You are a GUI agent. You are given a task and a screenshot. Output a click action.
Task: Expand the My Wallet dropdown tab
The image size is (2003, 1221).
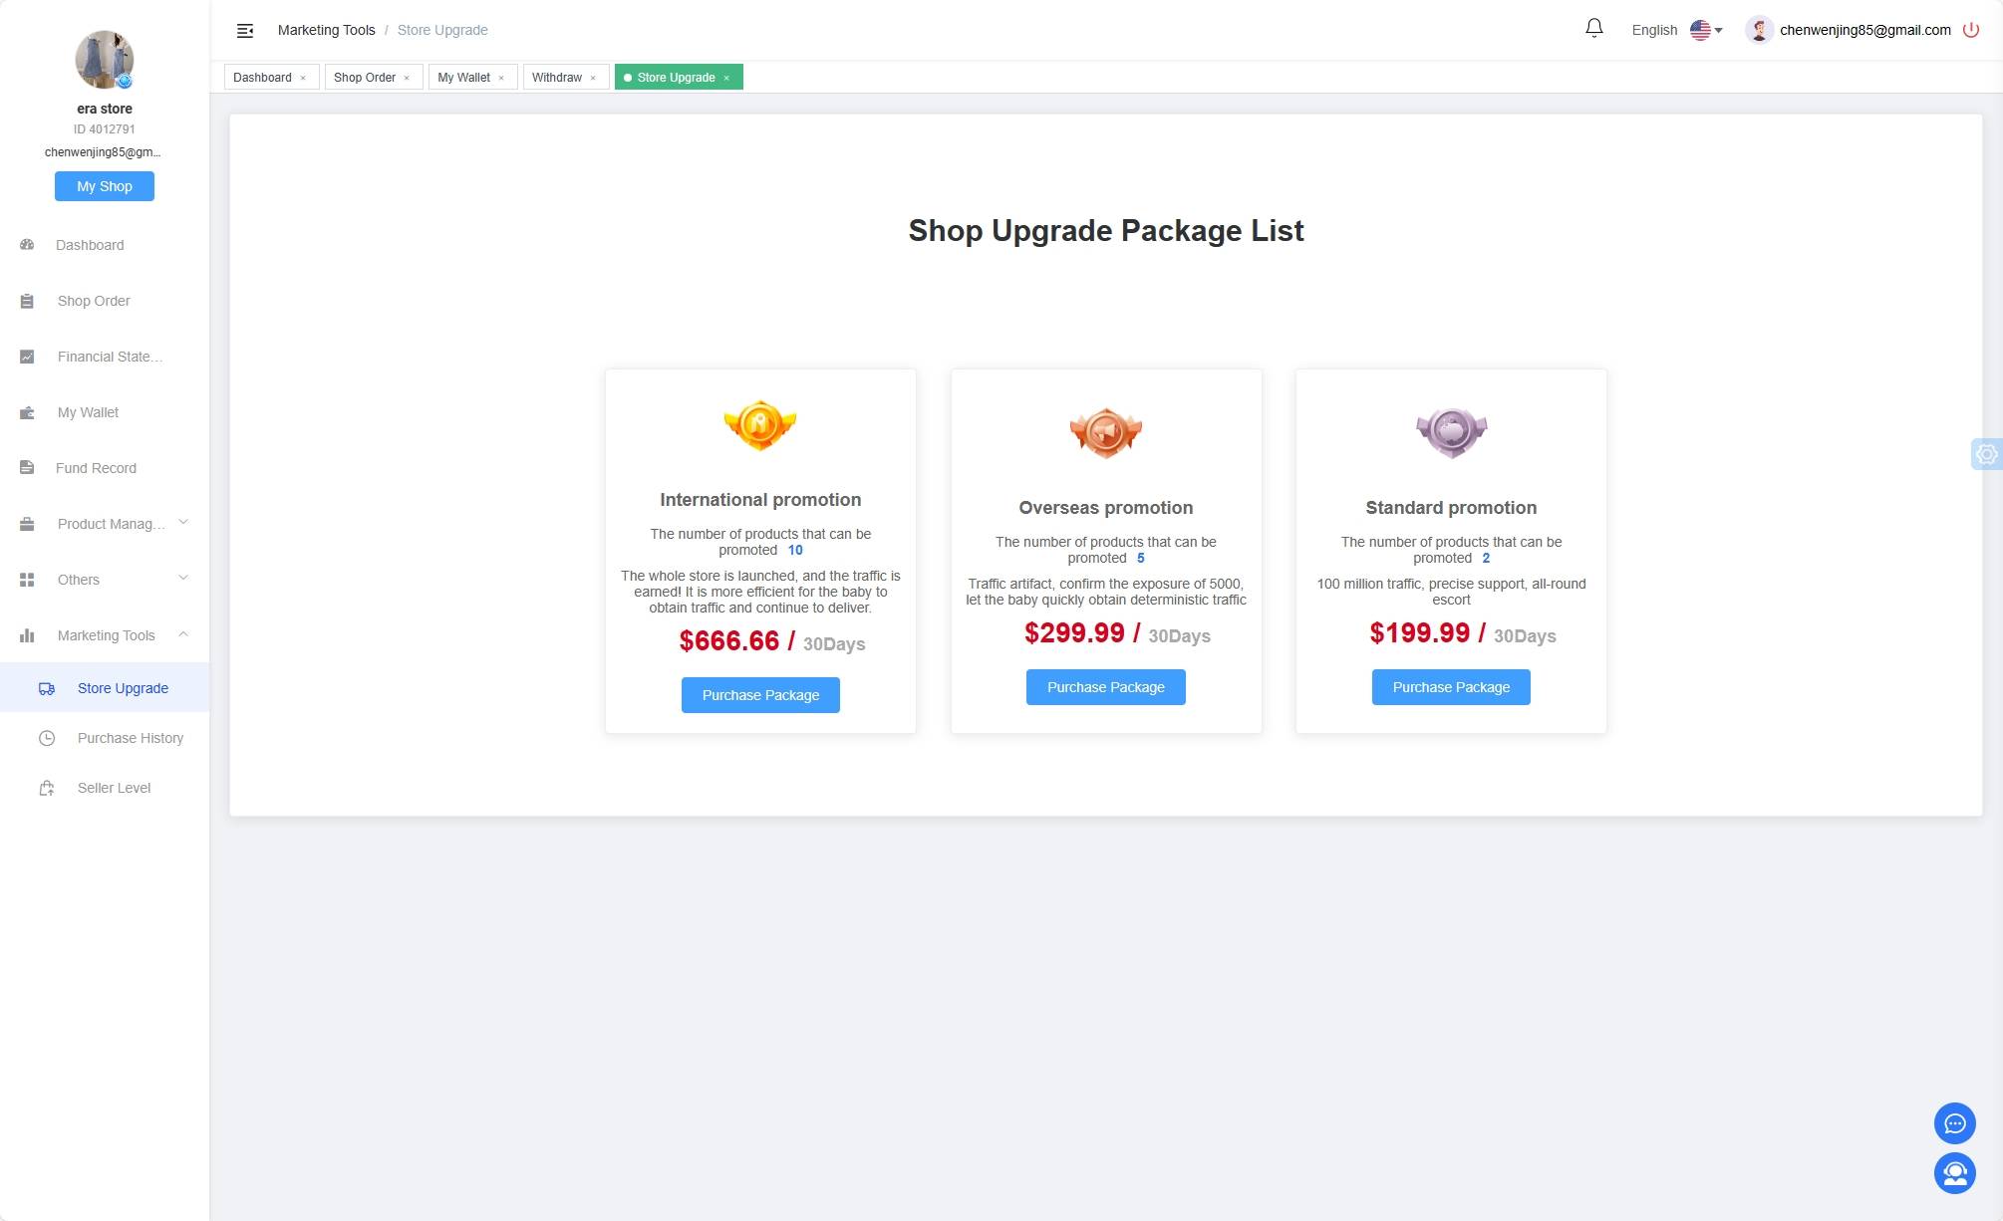[463, 78]
